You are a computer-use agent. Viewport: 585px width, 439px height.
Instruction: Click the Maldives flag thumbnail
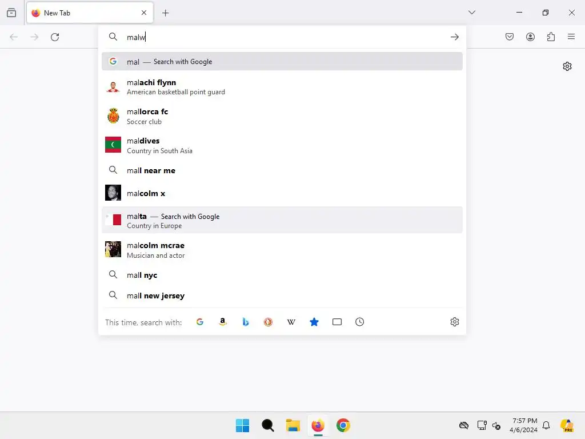click(x=113, y=145)
